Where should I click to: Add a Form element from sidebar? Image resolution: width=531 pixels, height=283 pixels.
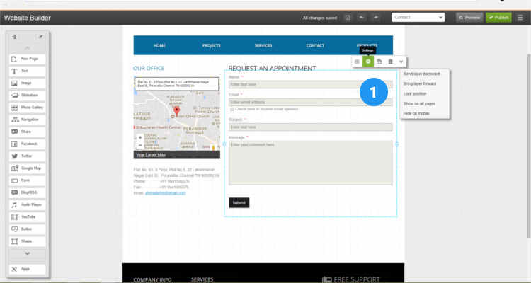pyautogui.click(x=28, y=180)
